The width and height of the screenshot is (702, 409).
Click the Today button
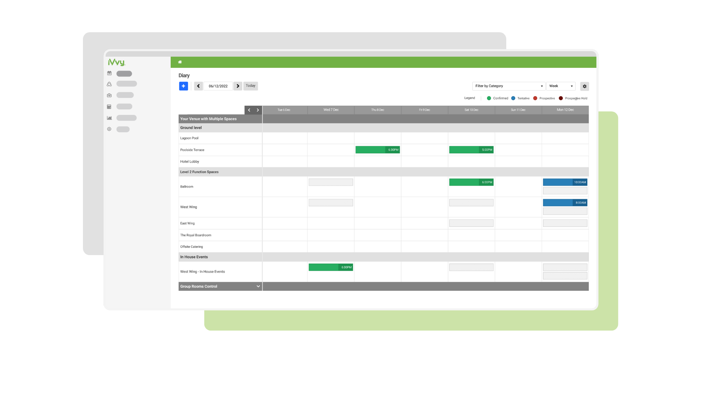251,86
